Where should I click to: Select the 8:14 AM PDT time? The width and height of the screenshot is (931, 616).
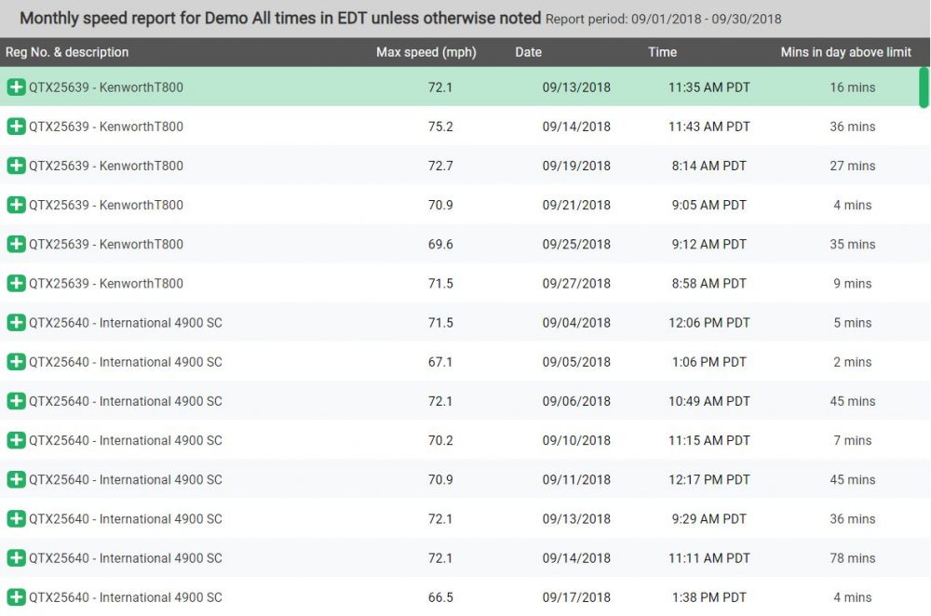708,166
